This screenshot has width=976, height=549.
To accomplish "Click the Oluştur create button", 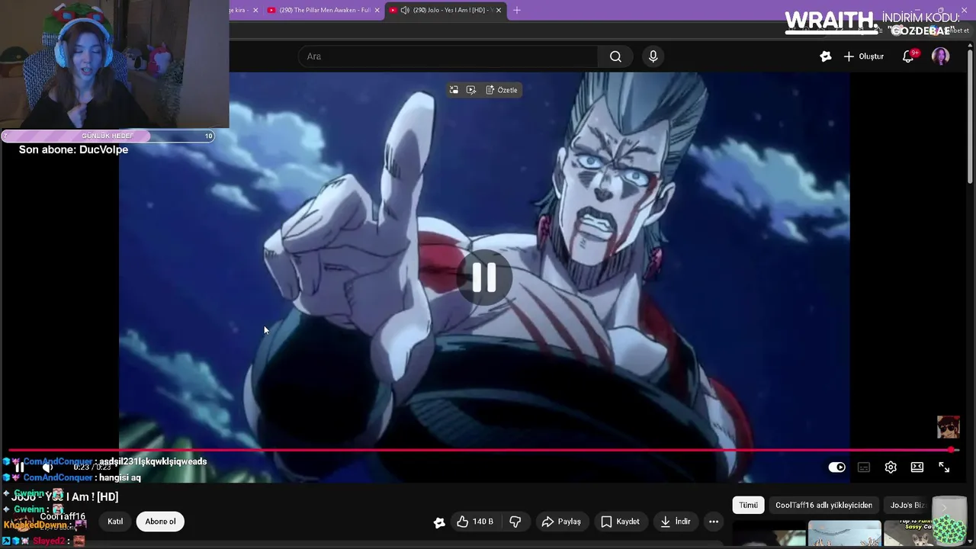I will [863, 56].
